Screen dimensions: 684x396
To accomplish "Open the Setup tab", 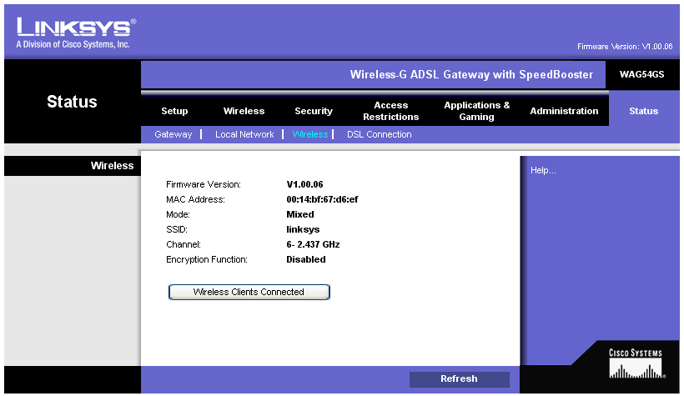I will pyautogui.click(x=174, y=111).
